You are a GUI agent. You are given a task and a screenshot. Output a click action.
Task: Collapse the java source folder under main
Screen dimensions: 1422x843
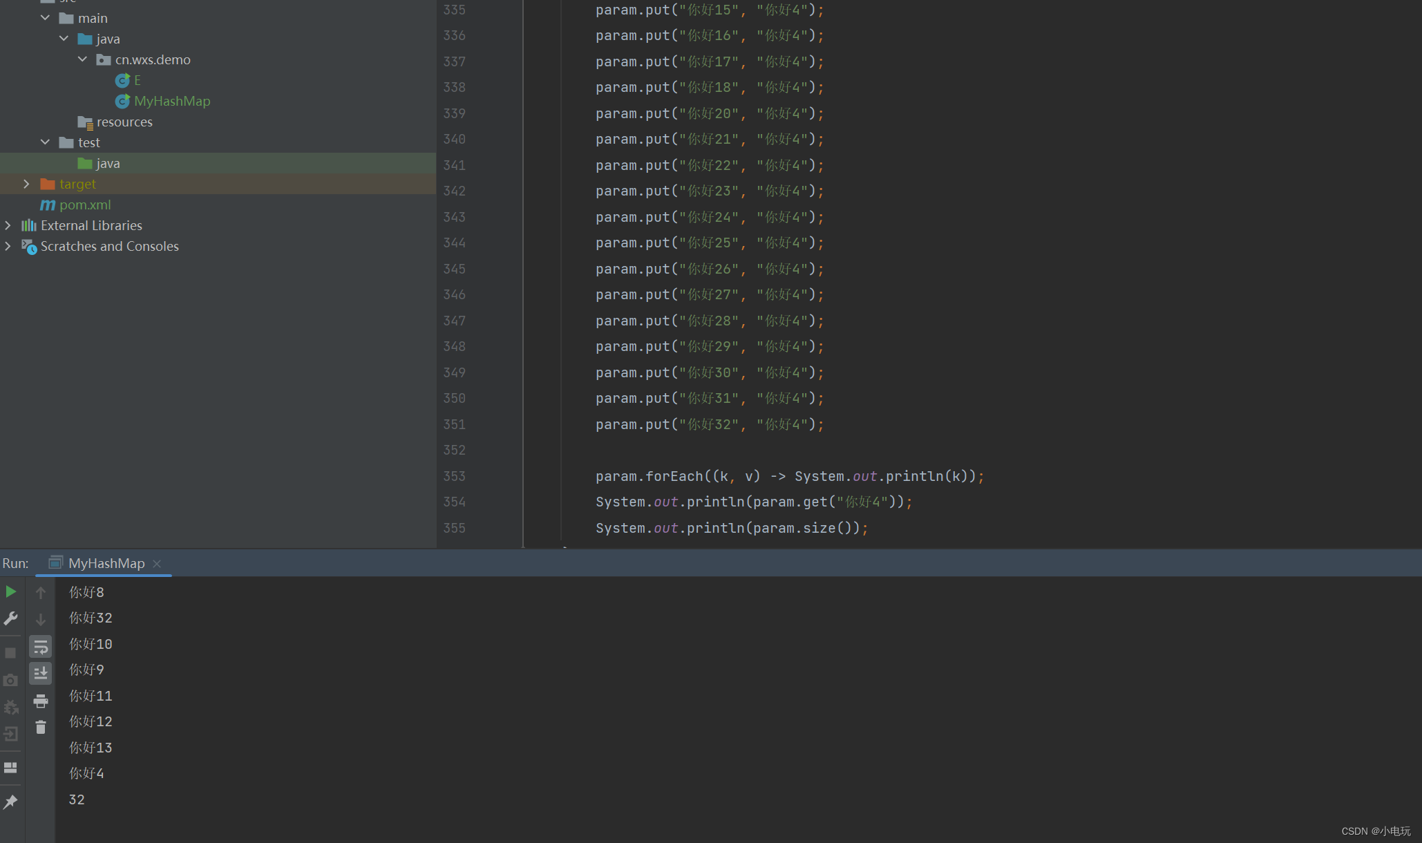coord(64,39)
